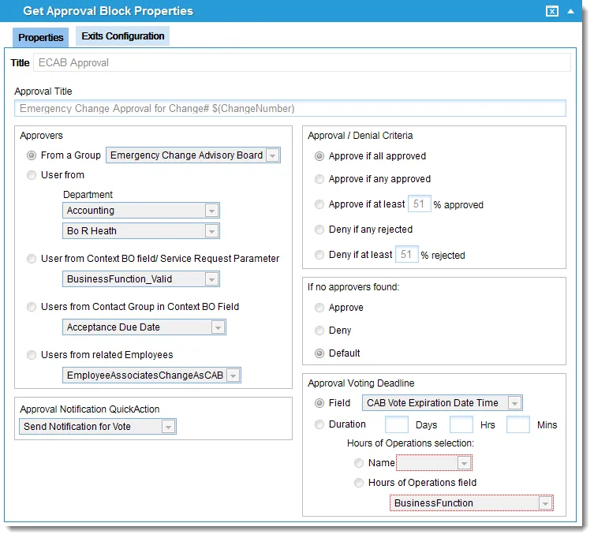Select the Hours of Operations field radio button
The image size is (594, 538).
[359, 483]
